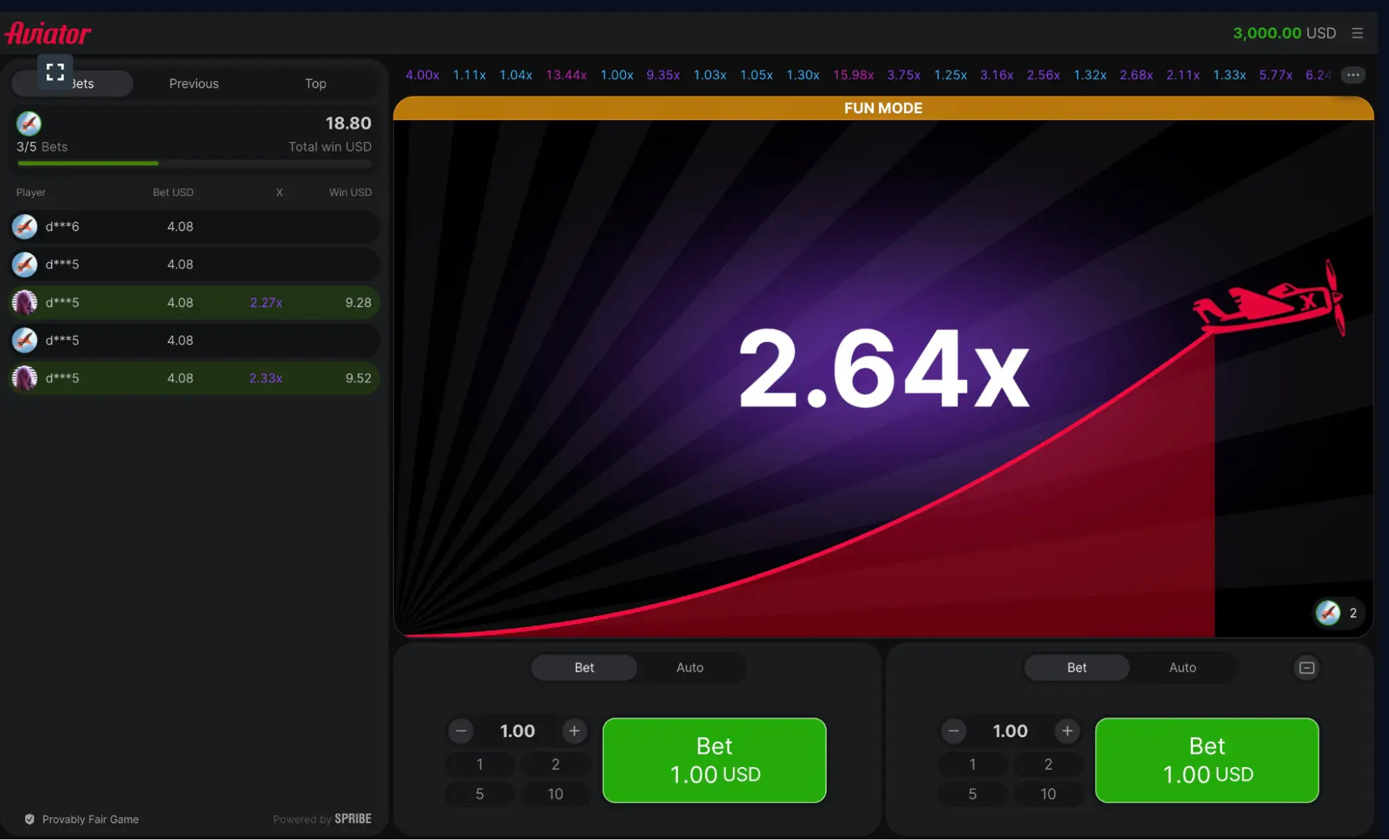Click the left bet amount field

click(517, 731)
